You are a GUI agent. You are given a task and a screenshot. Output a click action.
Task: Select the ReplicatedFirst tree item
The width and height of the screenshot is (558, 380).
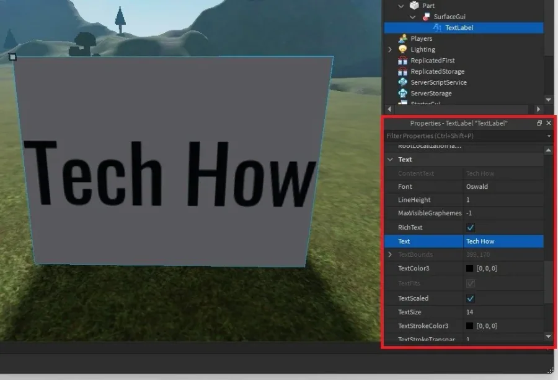pyautogui.click(x=432, y=61)
